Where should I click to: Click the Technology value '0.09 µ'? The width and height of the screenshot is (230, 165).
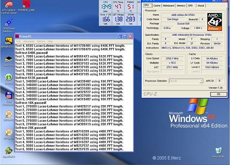tap(167, 28)
